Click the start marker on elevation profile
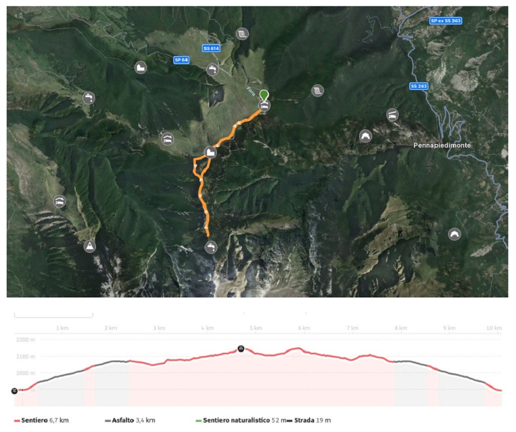The height and width of the screenshot is (432, 516). click(x=15, y=391)
